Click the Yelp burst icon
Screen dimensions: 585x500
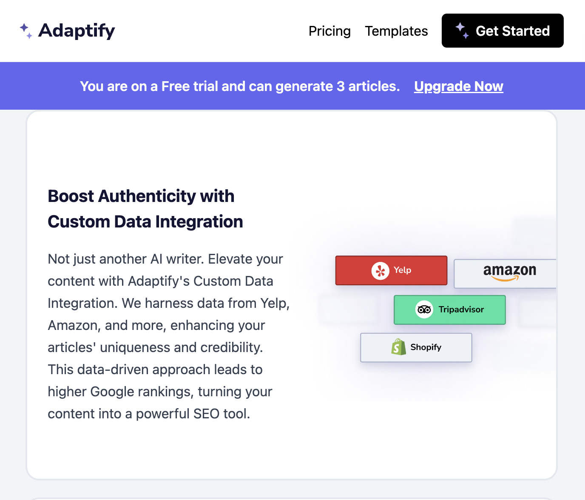pyautogui.click(x=381, y=270)
